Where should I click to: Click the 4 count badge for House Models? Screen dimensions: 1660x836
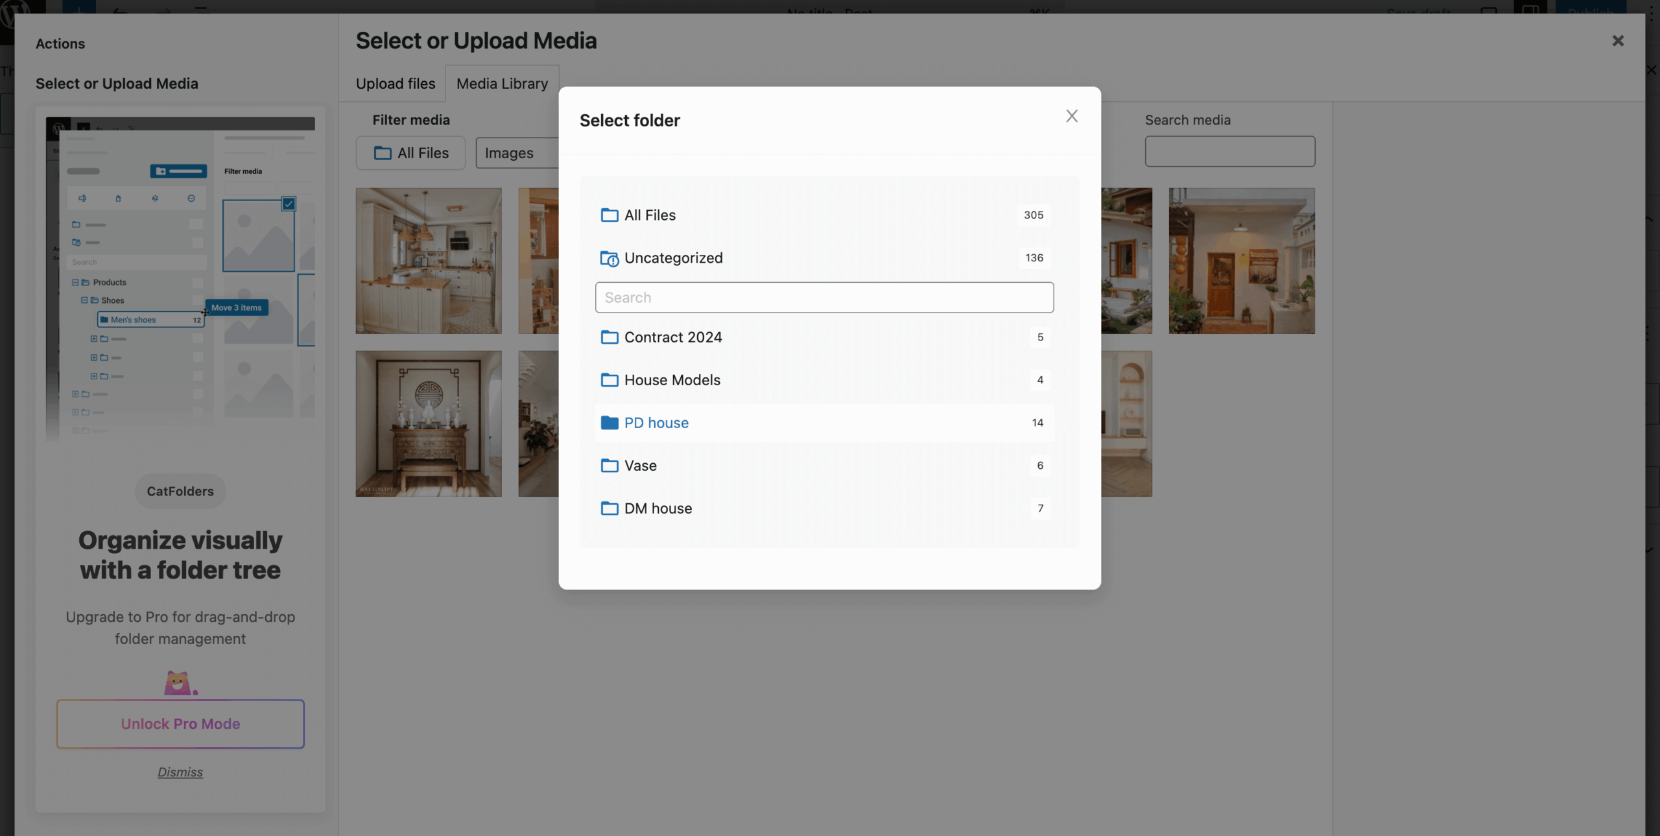click(1040, 379)
